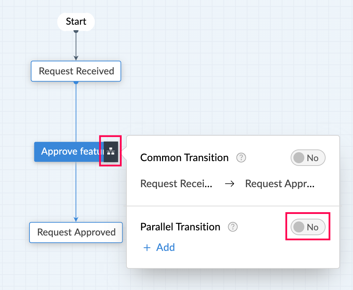The image size is (353, 290).
Task: Click the Parallel Transition label
Action: click(x=180, y=227)
